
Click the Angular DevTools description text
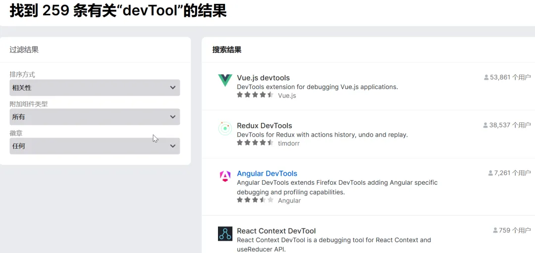point(337,187)
